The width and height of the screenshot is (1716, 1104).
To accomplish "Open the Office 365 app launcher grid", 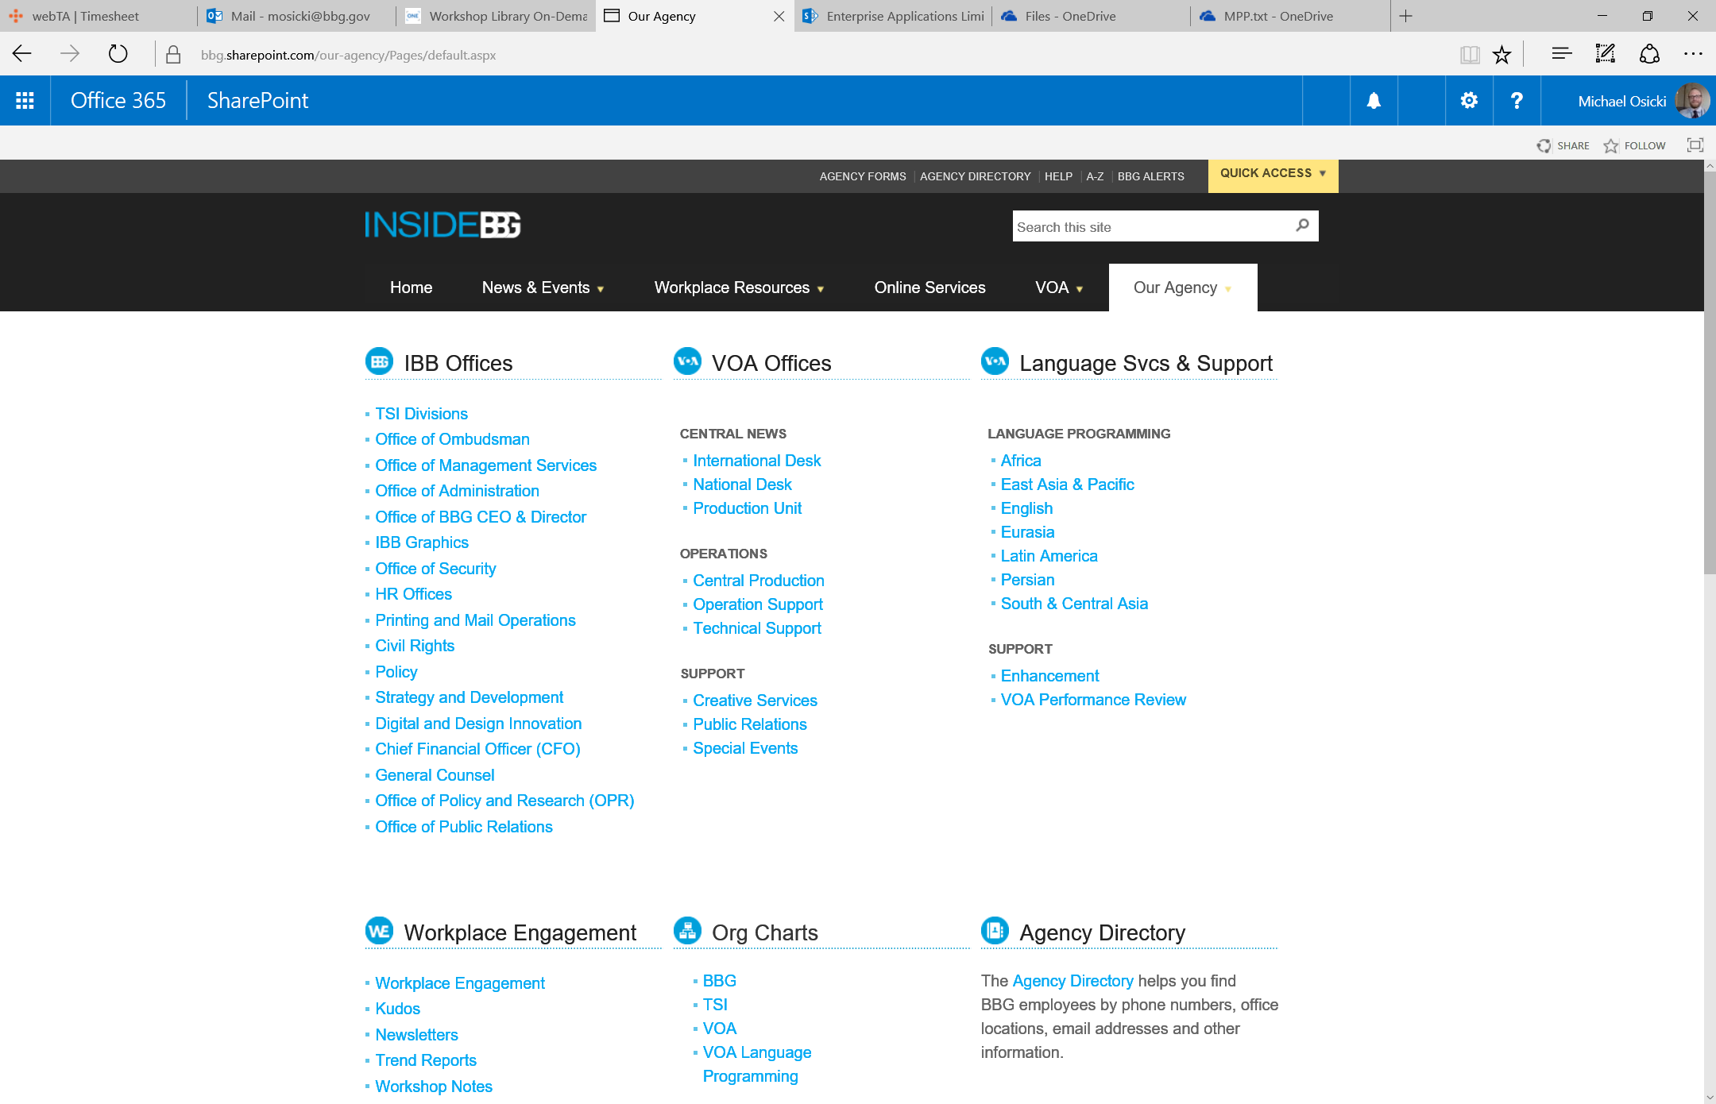I will 25,101.
